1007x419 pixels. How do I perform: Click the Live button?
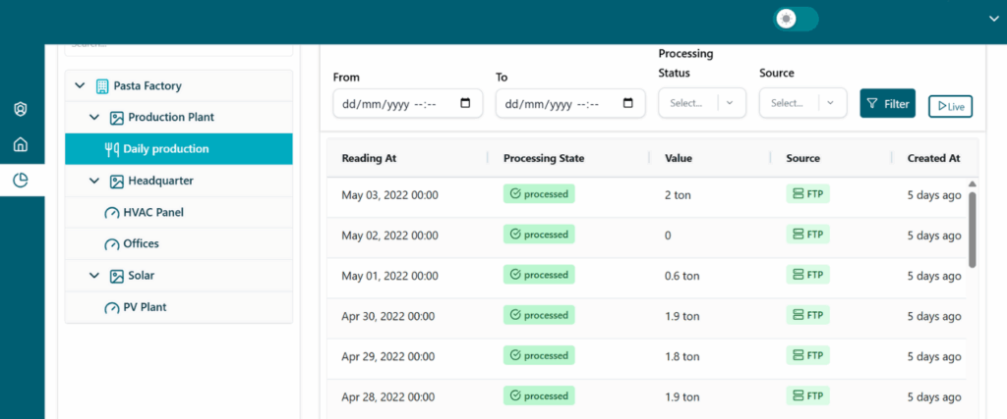pos(950,106)
